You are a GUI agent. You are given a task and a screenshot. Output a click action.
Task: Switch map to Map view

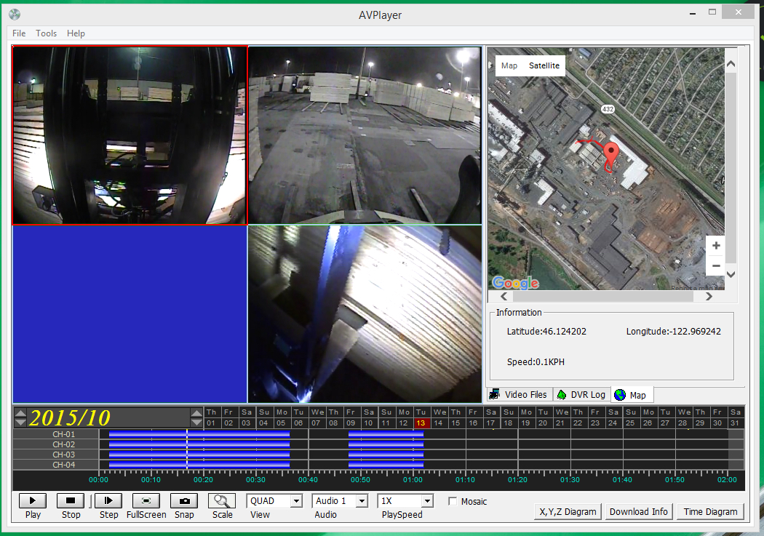[509, 65]
